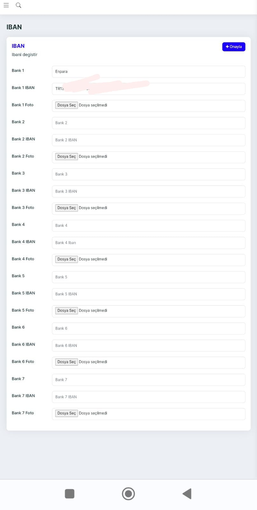
Task: Choose file for Bank 2 Foto
Action: (66, 157)
